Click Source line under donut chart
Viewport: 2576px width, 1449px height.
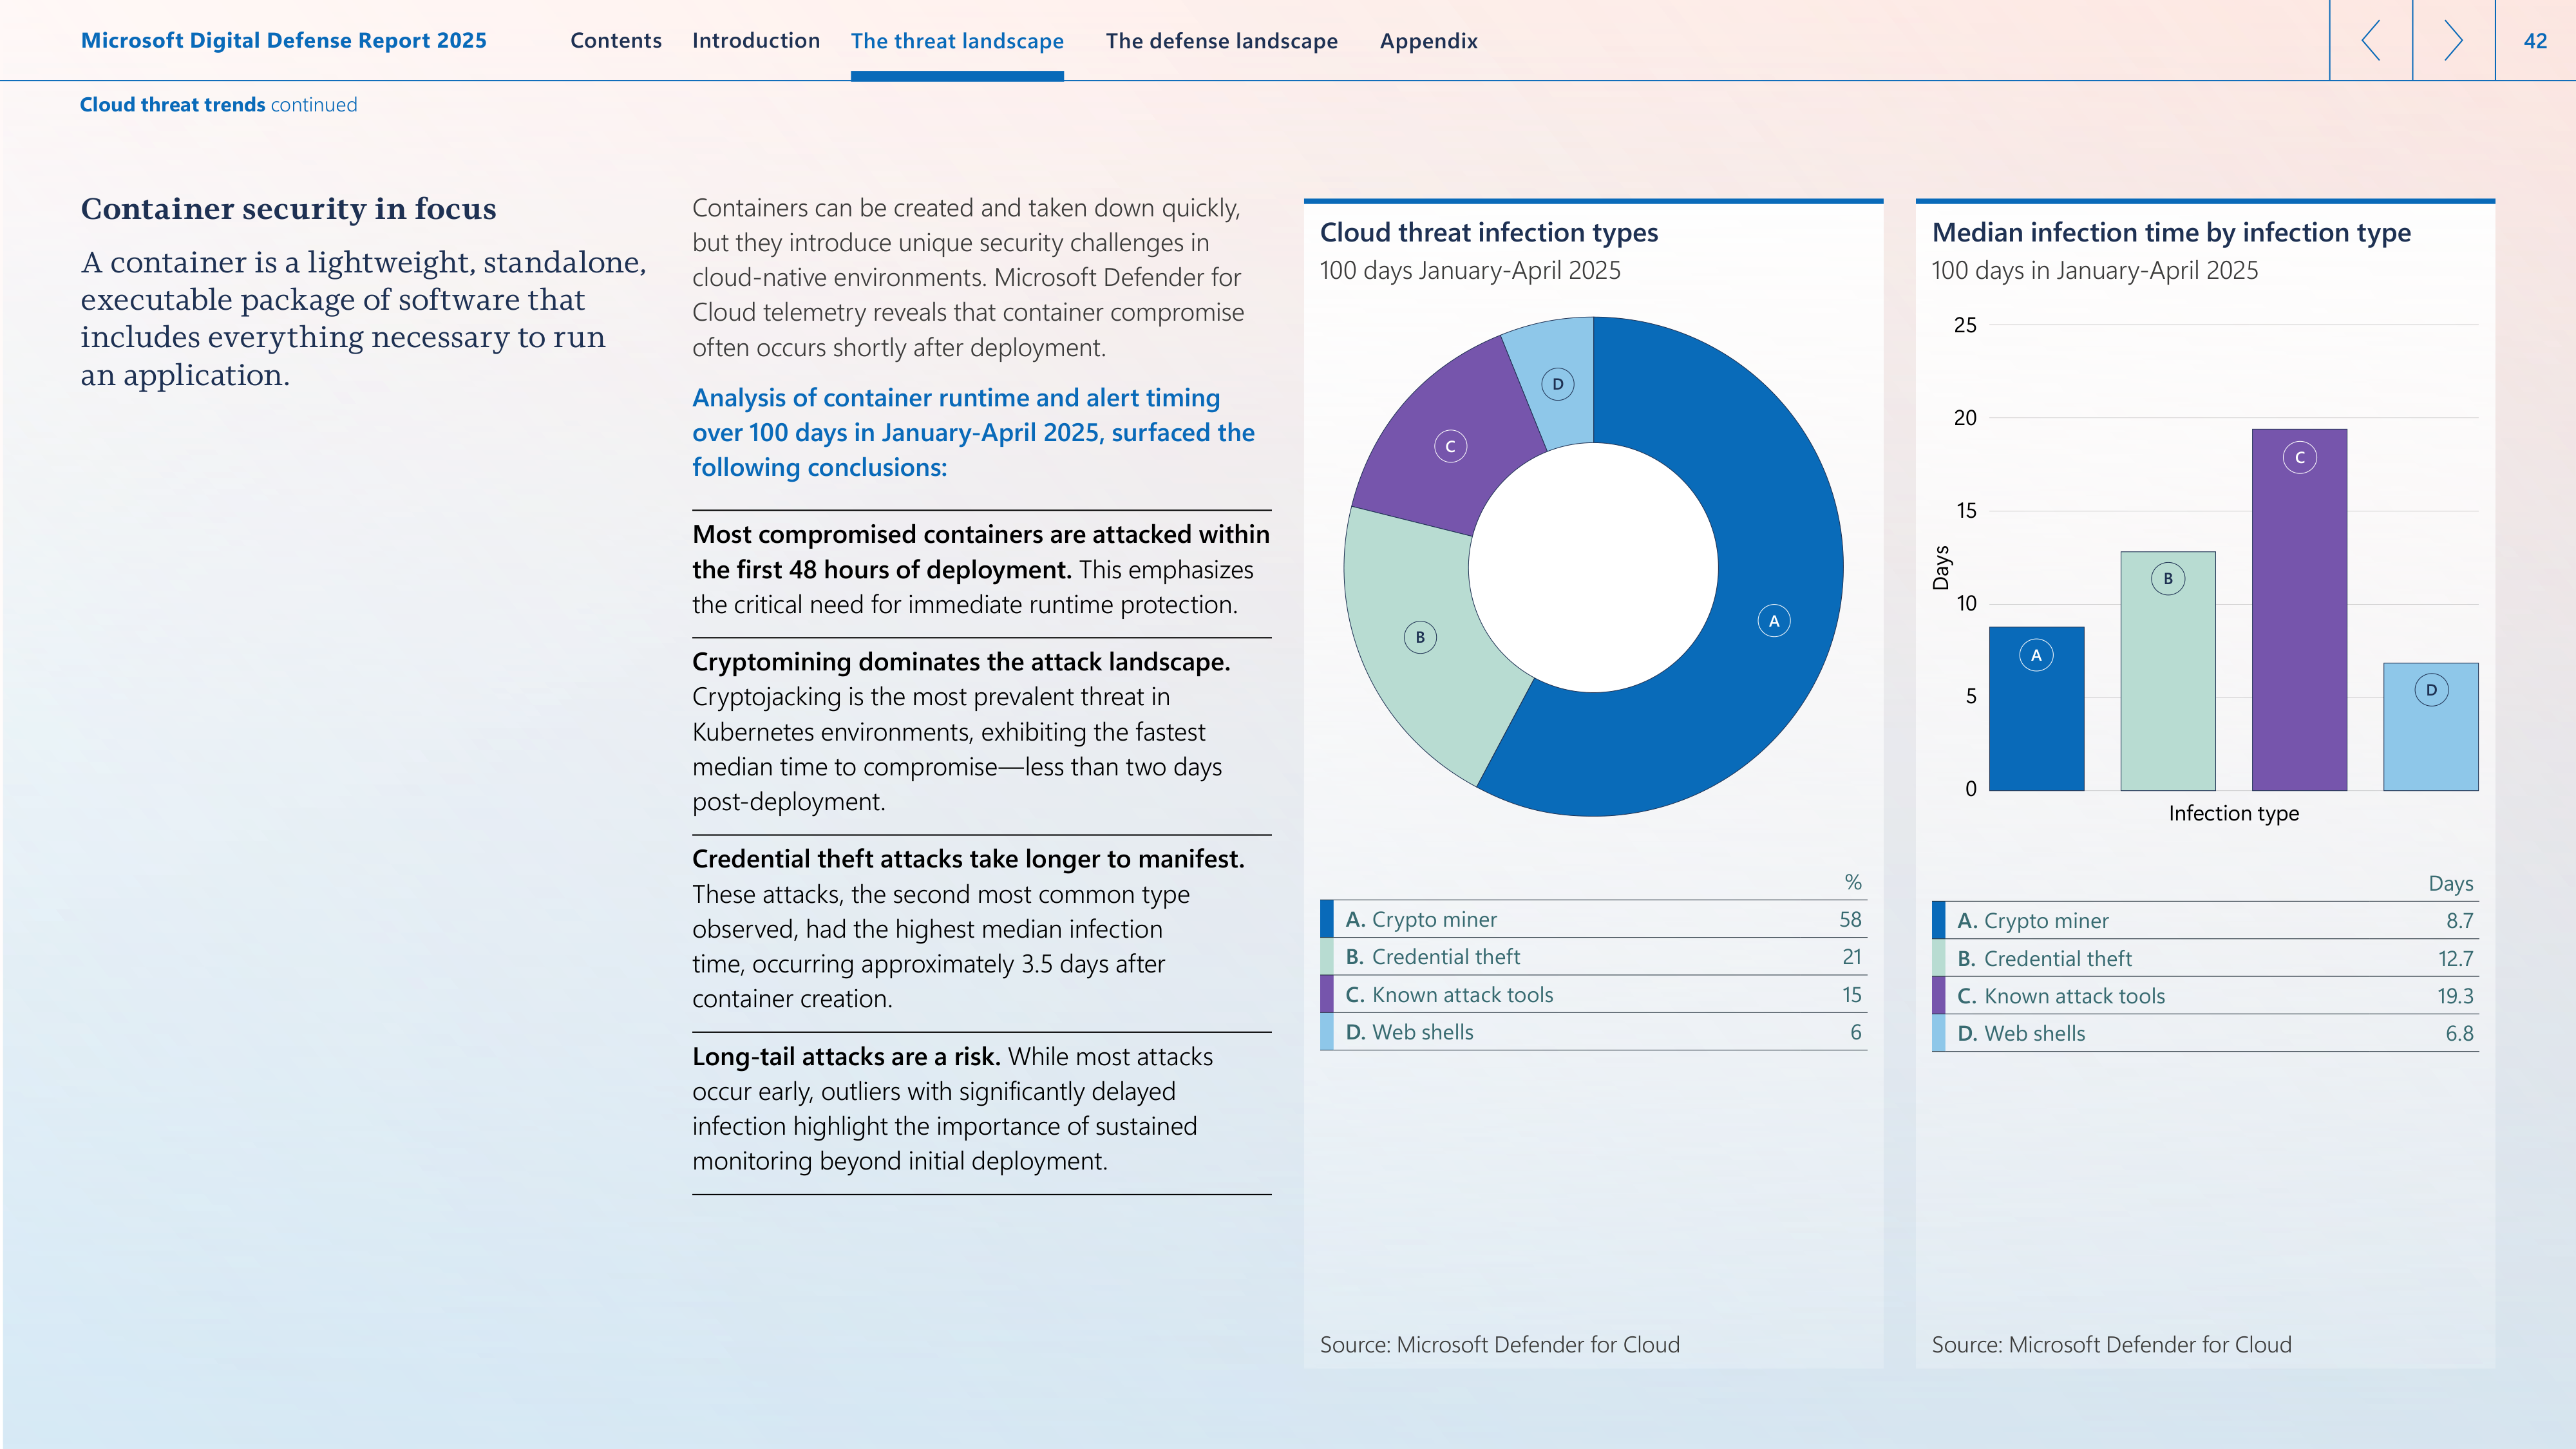point(1499,1345)
